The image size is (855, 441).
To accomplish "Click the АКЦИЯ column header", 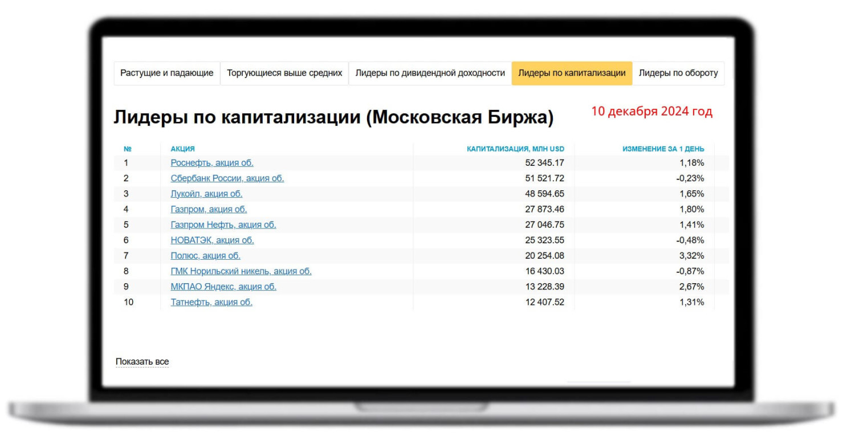I will click(x=182, y=149).
